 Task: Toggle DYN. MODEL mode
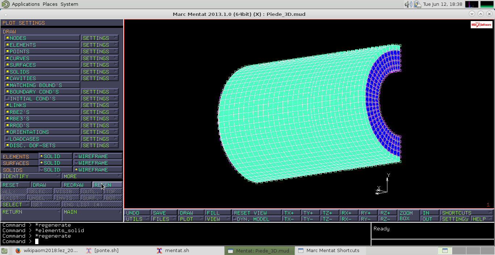[x=257, y=219]
